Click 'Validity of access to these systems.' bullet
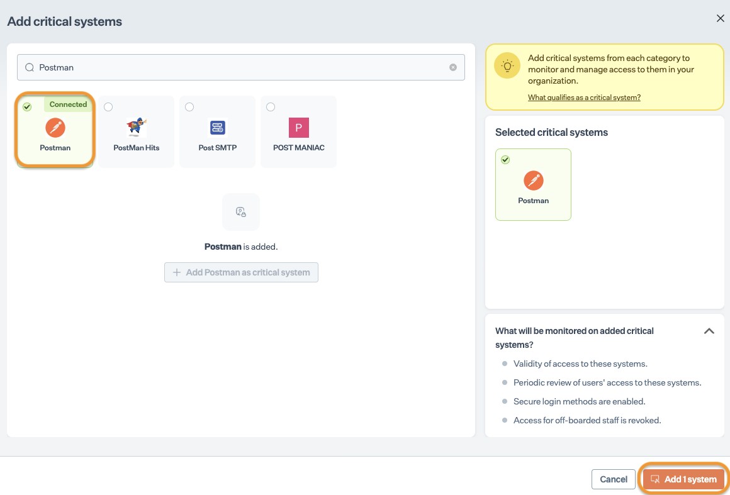The image size is (730, 495). 580,364
